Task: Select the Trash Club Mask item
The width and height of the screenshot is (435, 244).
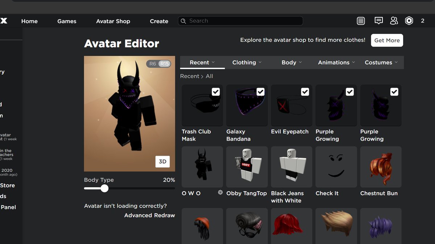Action: tap(202, 105)
